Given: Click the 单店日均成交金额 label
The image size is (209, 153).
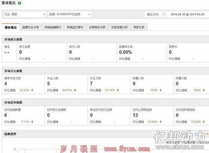Looking at the screenshot, I should [101, 110].
